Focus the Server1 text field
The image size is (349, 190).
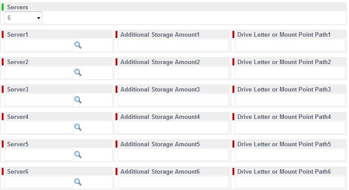39,45
